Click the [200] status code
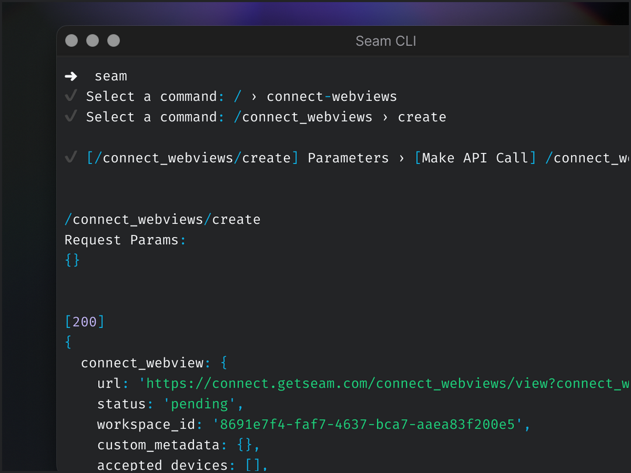This screenshot has width=631, height=473. coord(85,322)
